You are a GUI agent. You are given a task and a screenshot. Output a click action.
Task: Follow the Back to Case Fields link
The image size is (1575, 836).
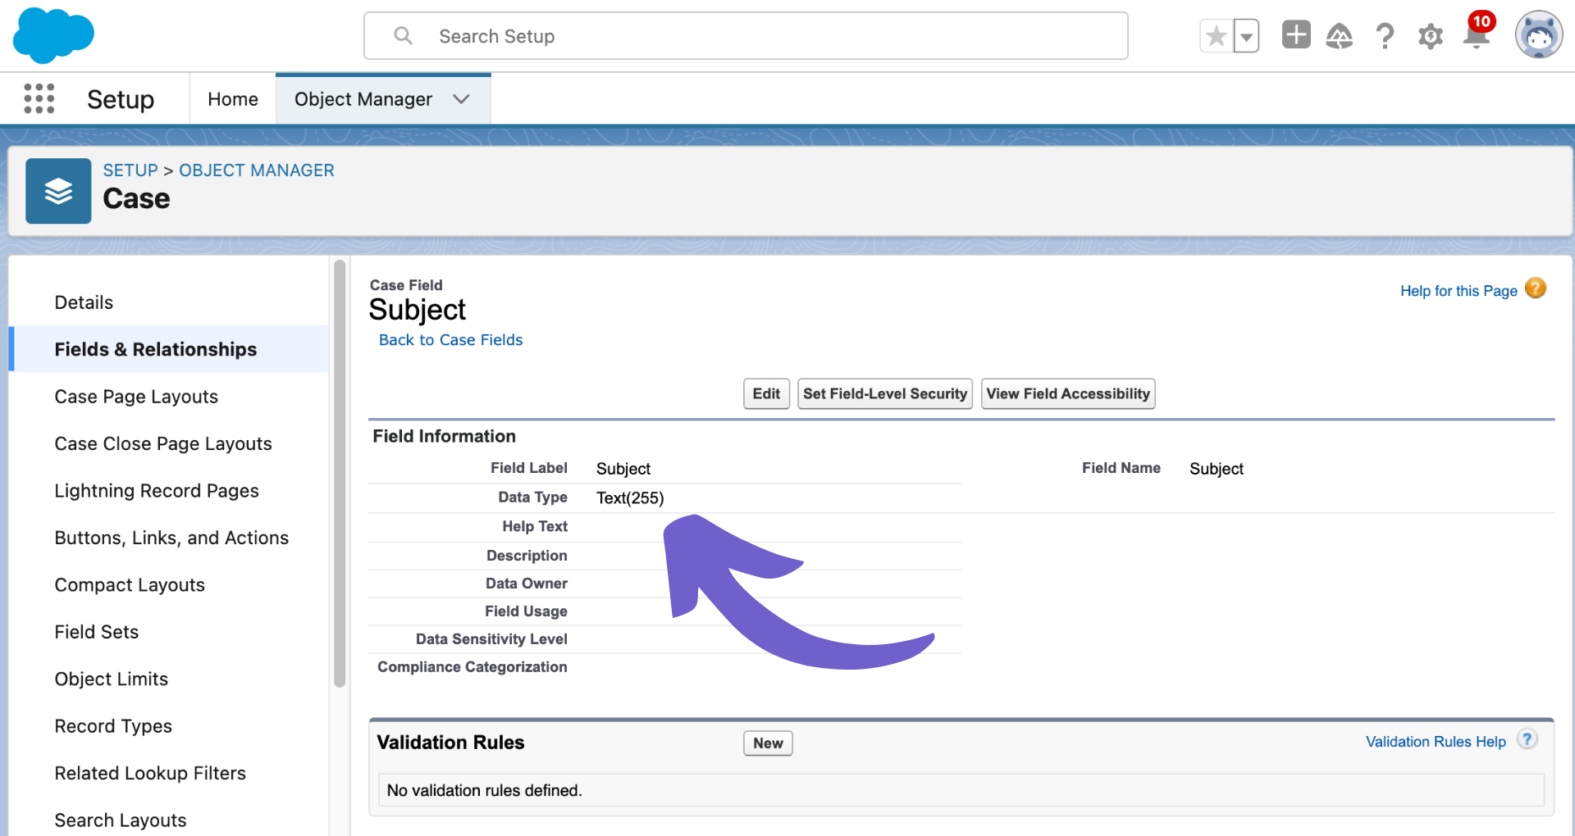coord(450,339)
